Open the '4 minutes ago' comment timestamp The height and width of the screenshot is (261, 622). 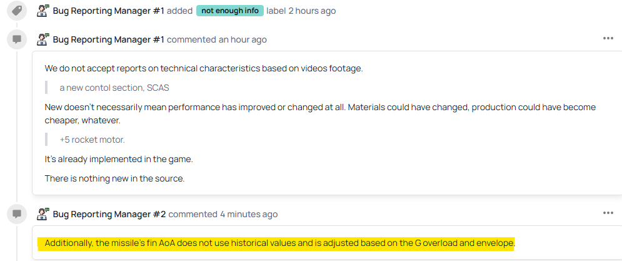(x=248, y=214)
